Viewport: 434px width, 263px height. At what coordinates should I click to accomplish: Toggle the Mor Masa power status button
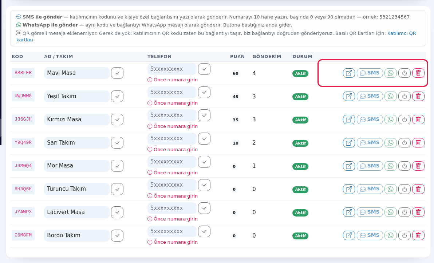tap(405, 166)
